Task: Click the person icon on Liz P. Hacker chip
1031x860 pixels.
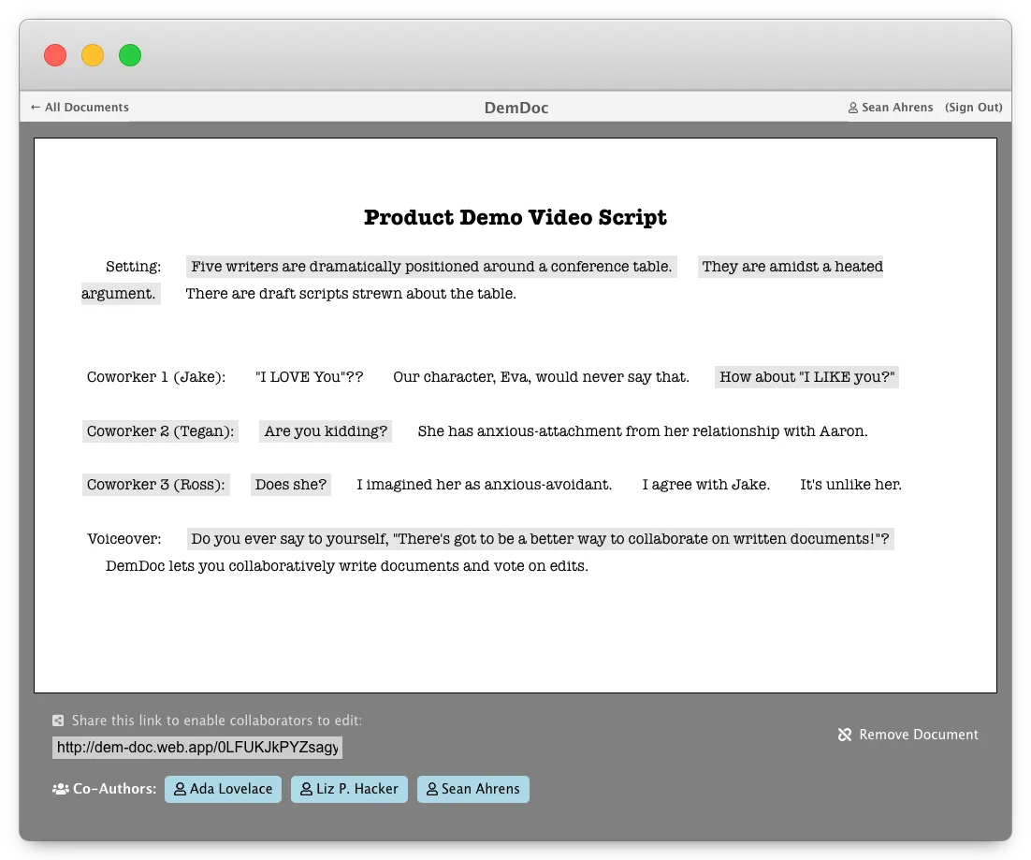Action: click(x=306, y=789)
